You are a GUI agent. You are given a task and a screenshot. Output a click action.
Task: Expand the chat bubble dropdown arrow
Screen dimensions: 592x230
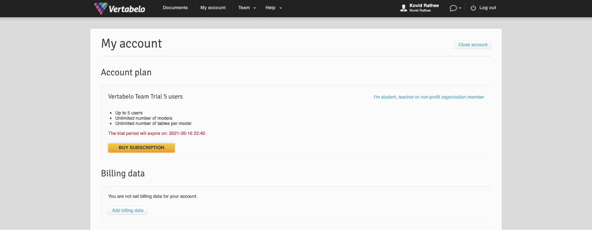tap(460, 8)
